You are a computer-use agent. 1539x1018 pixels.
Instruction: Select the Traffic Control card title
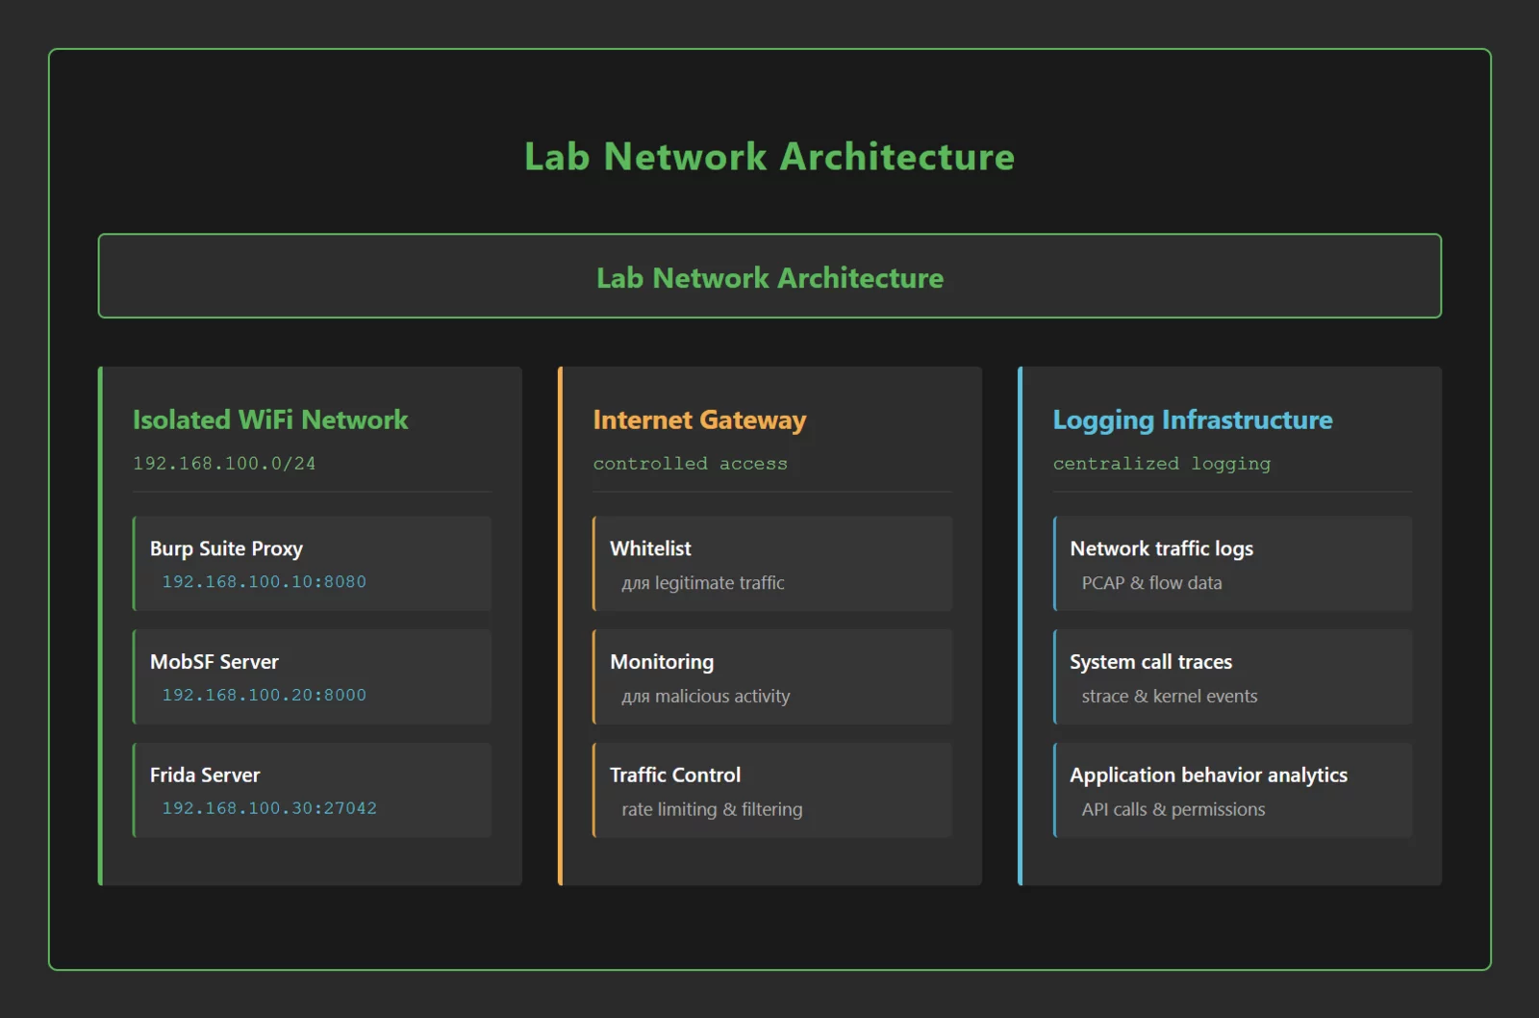(x=675, y=775)
